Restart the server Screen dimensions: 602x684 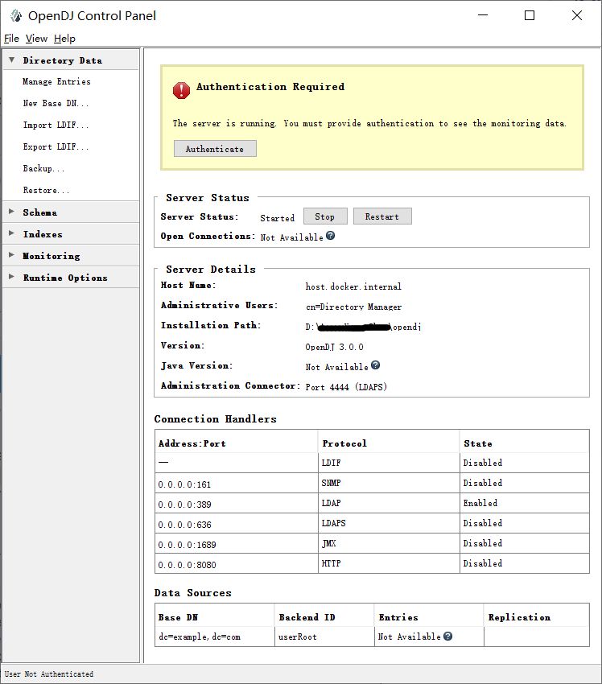coord(382,216)
